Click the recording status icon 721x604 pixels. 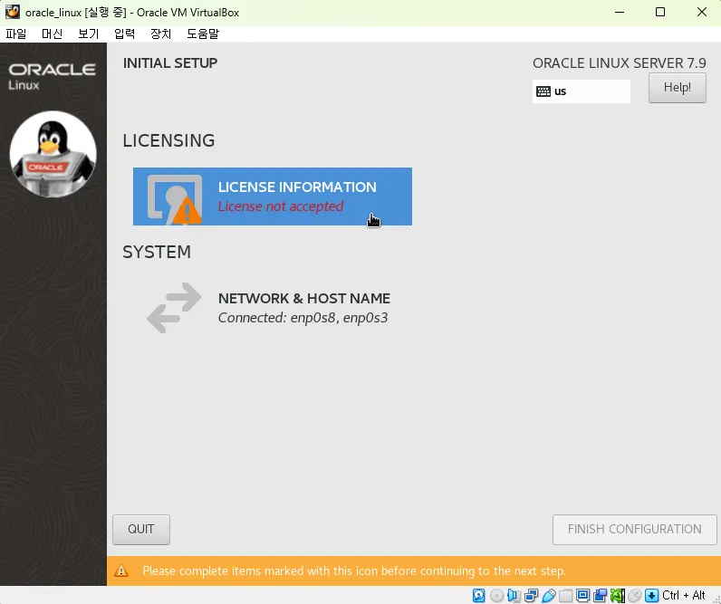pos(600,595)
